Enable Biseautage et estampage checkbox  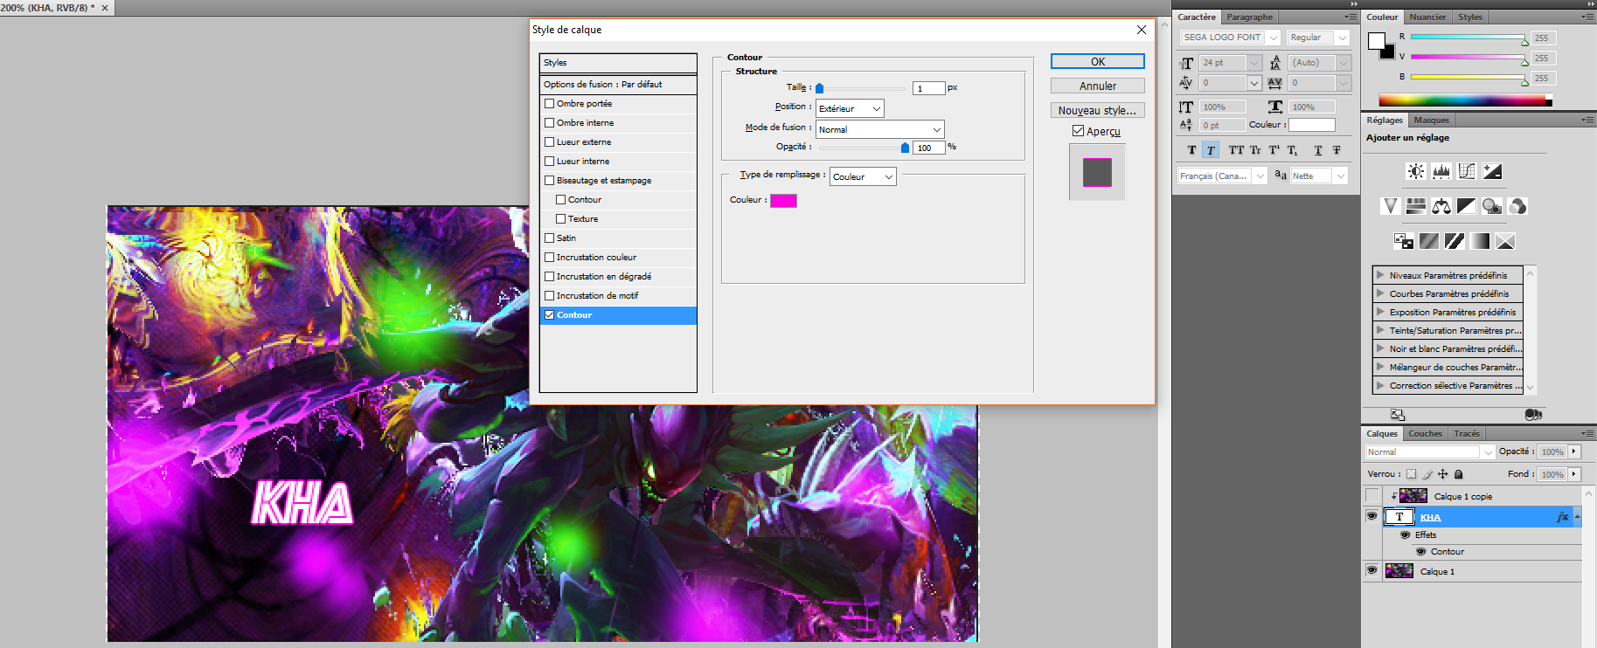point(549,180)
